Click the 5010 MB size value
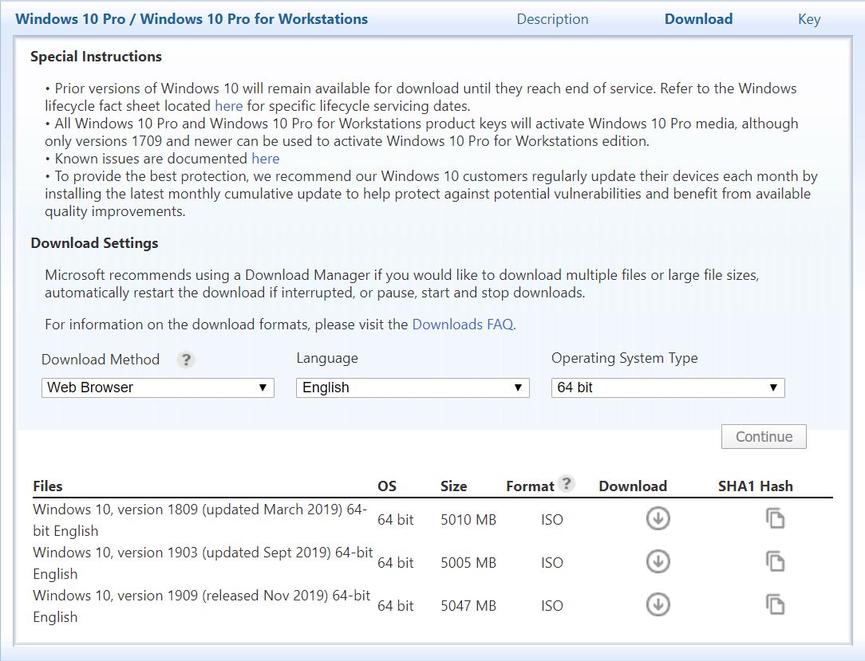The height and width of the screenshot is (661, 865). coord(468,520)
